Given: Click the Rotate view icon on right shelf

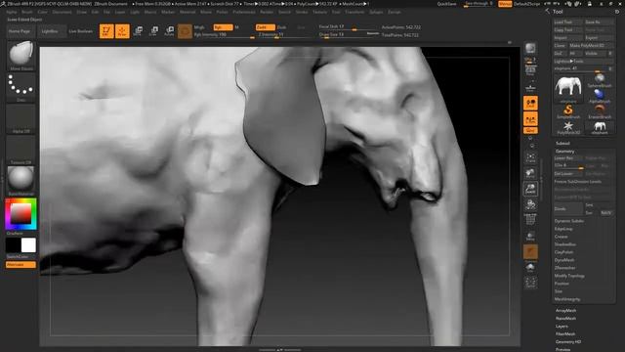Looking at the screenshot, I should (x=530, y=204).
